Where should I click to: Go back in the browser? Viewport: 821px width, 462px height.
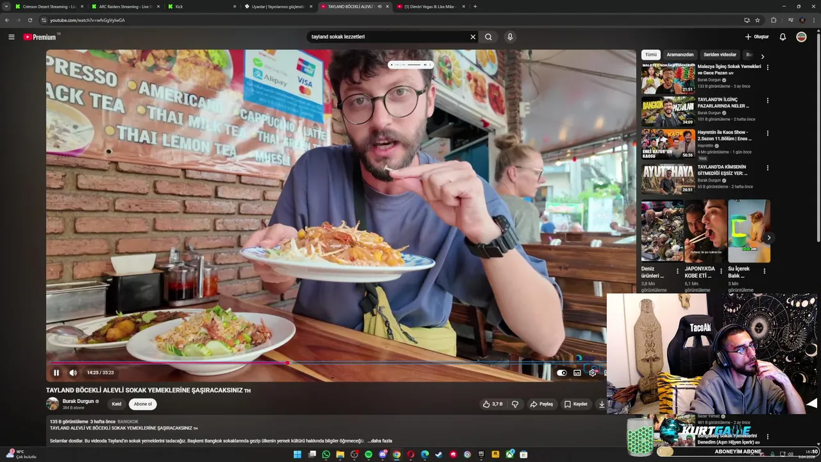pos(7,20)
